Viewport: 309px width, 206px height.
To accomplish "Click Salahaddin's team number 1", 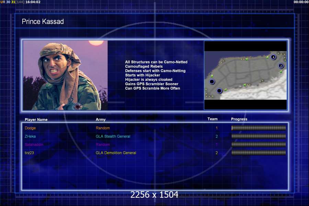I will [x=217, y=145].
